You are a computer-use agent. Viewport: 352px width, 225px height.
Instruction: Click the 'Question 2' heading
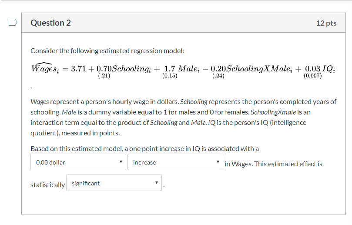click(x=50, y=23)
